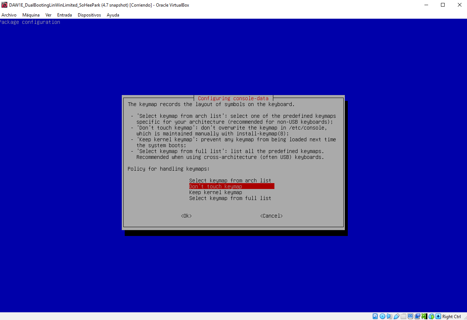The width and height of the screenshot is (467, 320).
Task: Open the Archivo menu
Action: coord(9,15)
